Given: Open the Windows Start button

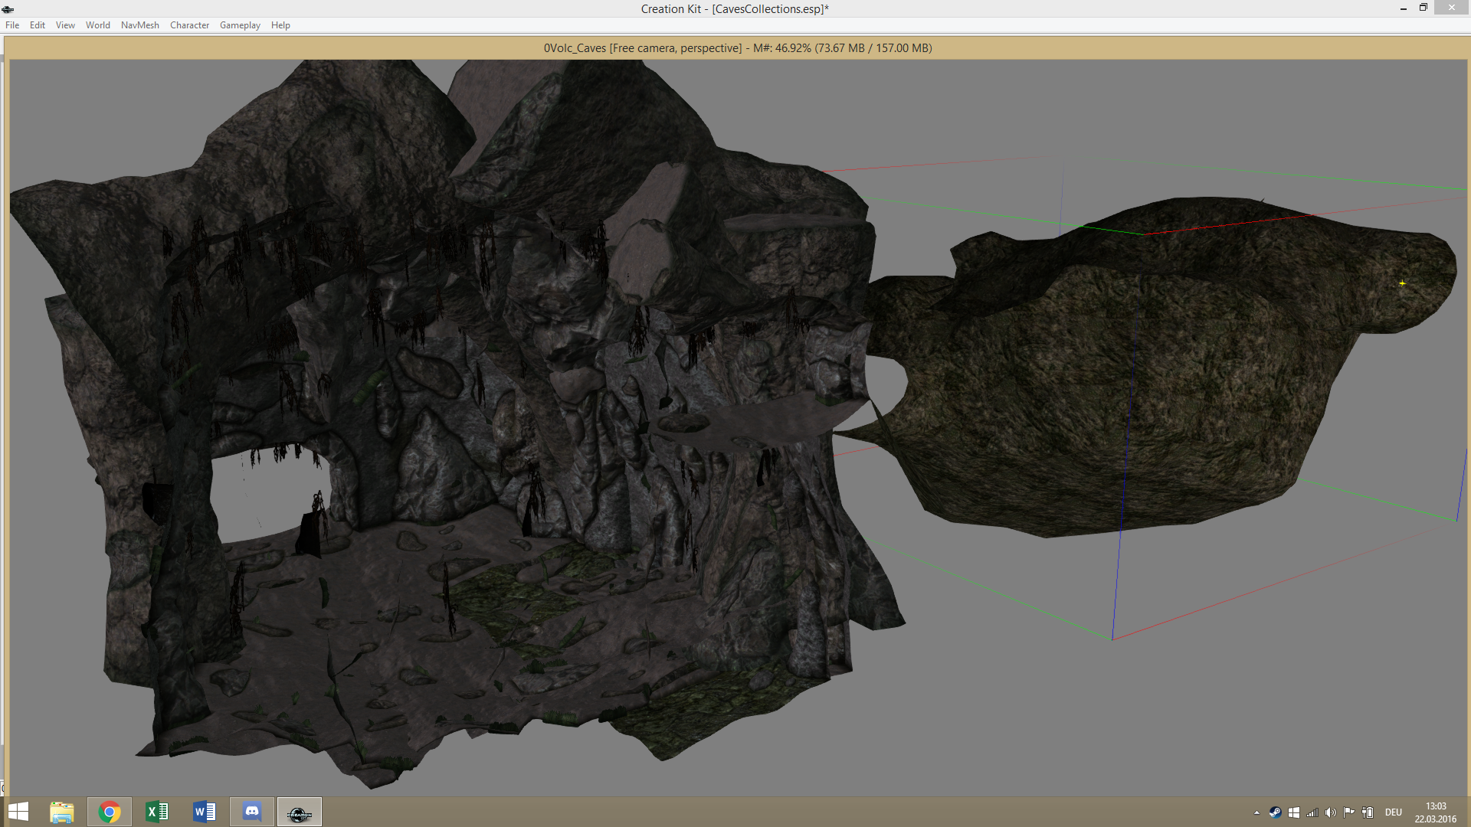Looking at the screenshot, I should tap(18, 812).
